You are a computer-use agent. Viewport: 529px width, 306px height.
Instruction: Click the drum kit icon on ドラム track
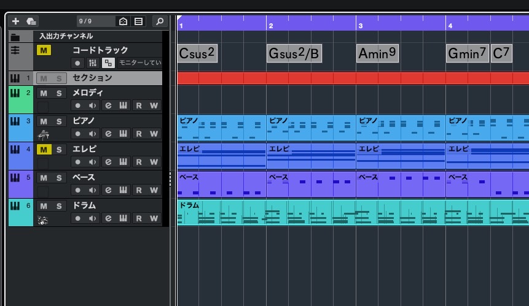(x=43, y=218)
